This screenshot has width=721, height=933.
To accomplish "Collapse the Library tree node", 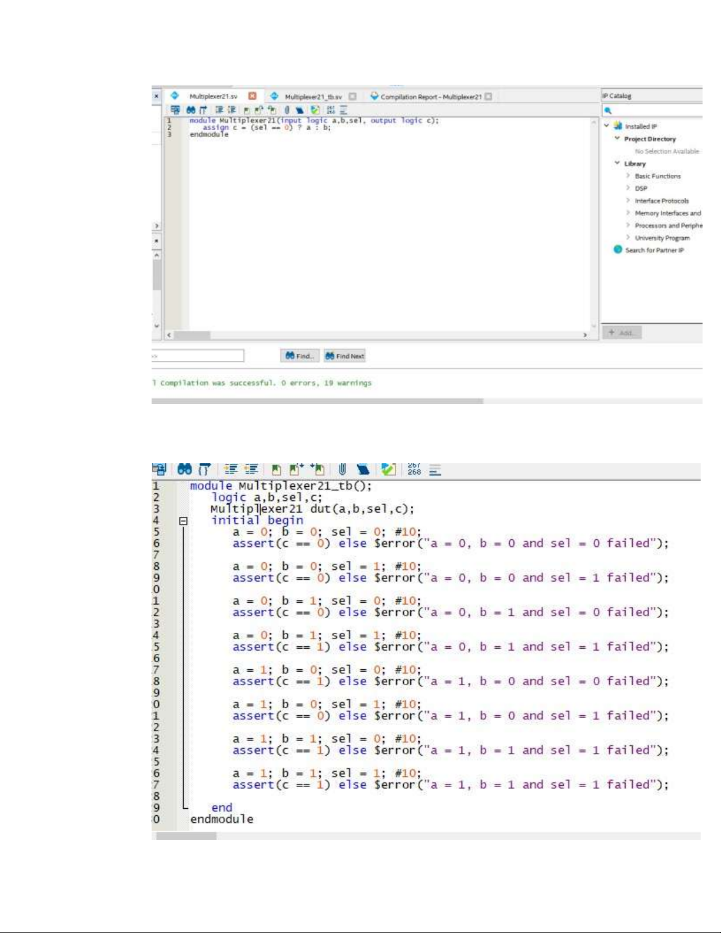I will coord(617,164).
